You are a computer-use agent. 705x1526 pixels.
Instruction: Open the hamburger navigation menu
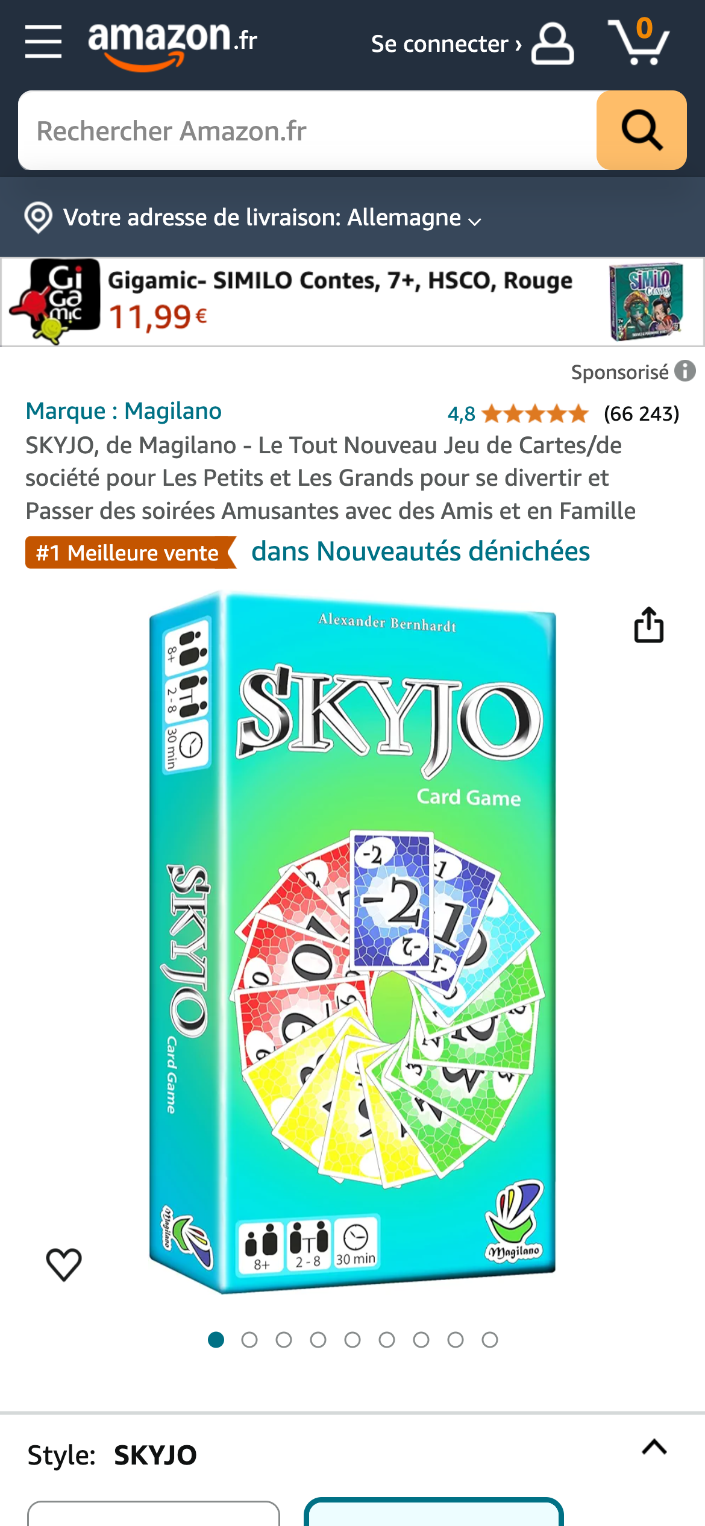tap(43, 42)
